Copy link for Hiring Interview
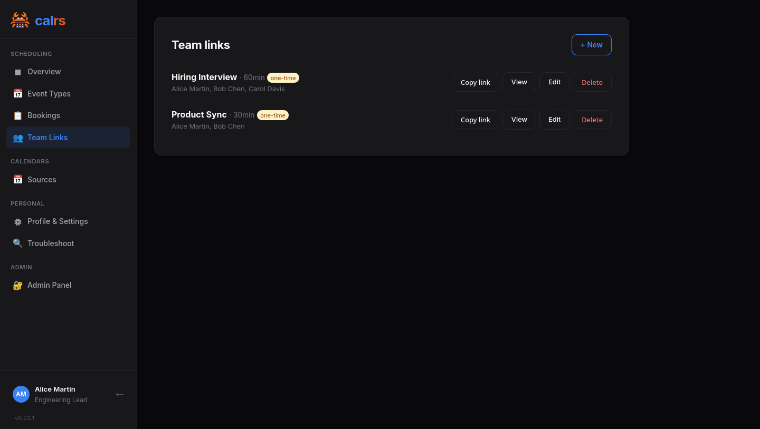Image resolution: width=760 pixels, height=429 pixels. 475,82
